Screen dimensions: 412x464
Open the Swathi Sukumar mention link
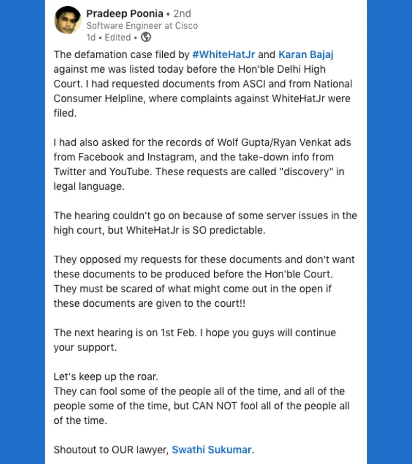click(x=212, y=450)
